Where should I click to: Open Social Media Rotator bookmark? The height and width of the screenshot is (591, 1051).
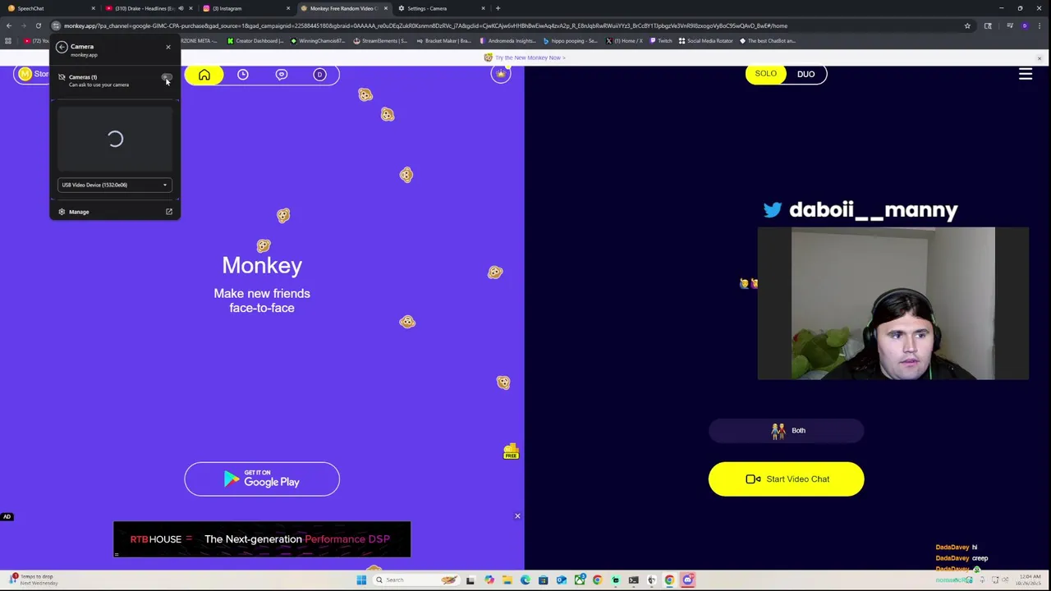[x=706, y=41]
